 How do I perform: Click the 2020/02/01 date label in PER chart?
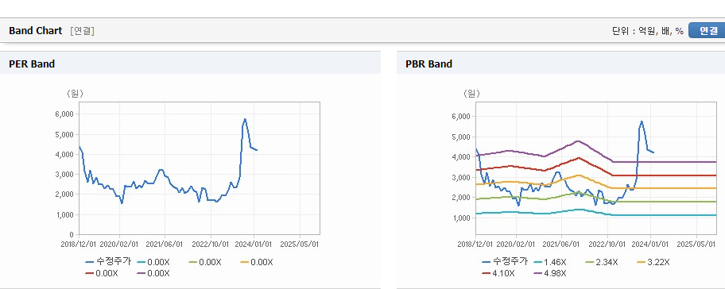pyautogui.click(x=119, y=244)
